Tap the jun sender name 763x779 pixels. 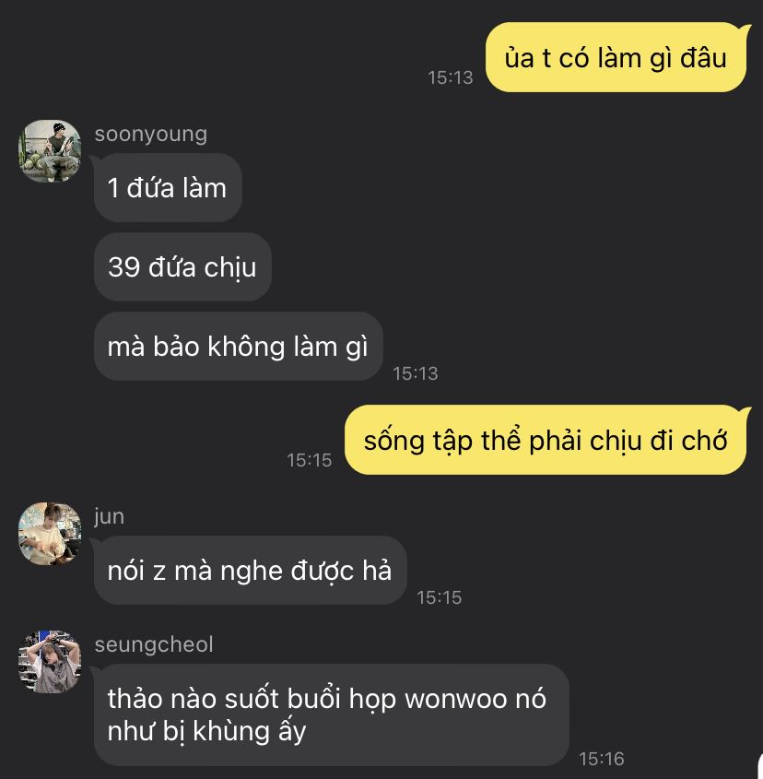click(x=110, y=517)
